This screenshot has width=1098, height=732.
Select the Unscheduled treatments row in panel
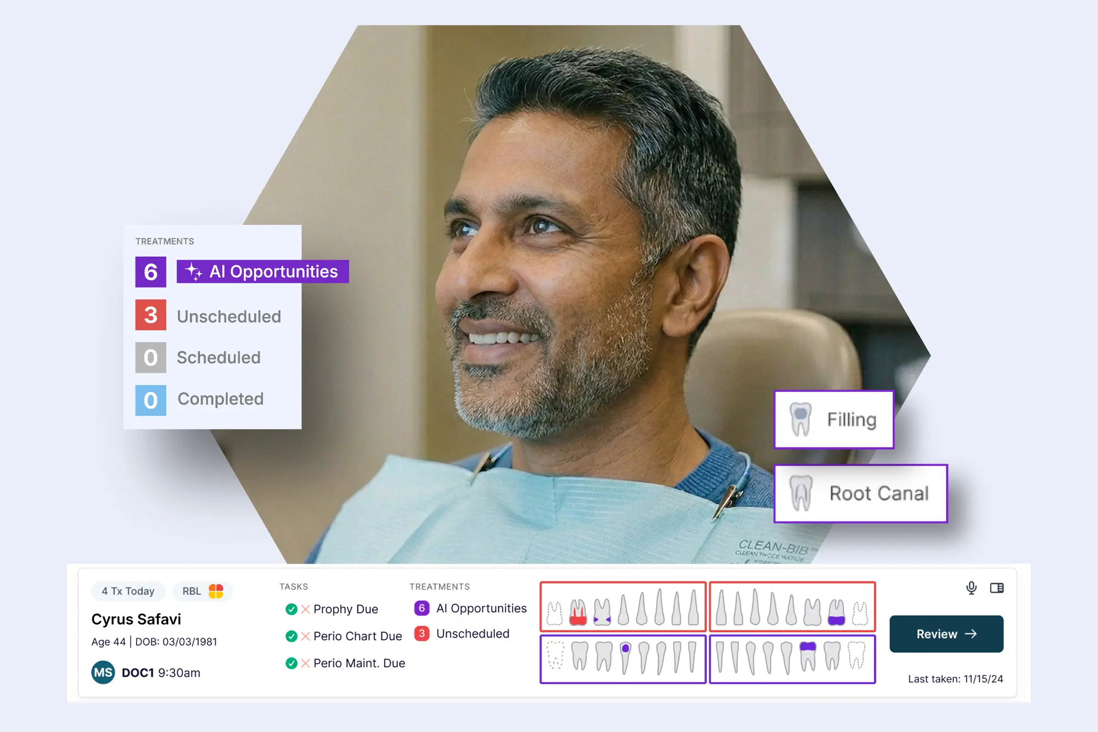click(x=228, y=316)
